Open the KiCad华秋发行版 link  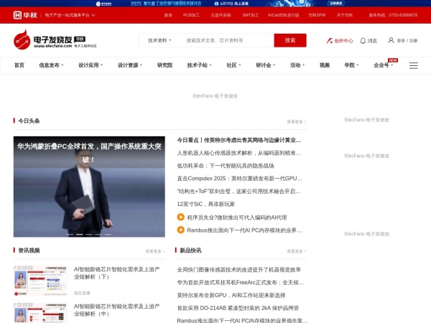(284, 15)
